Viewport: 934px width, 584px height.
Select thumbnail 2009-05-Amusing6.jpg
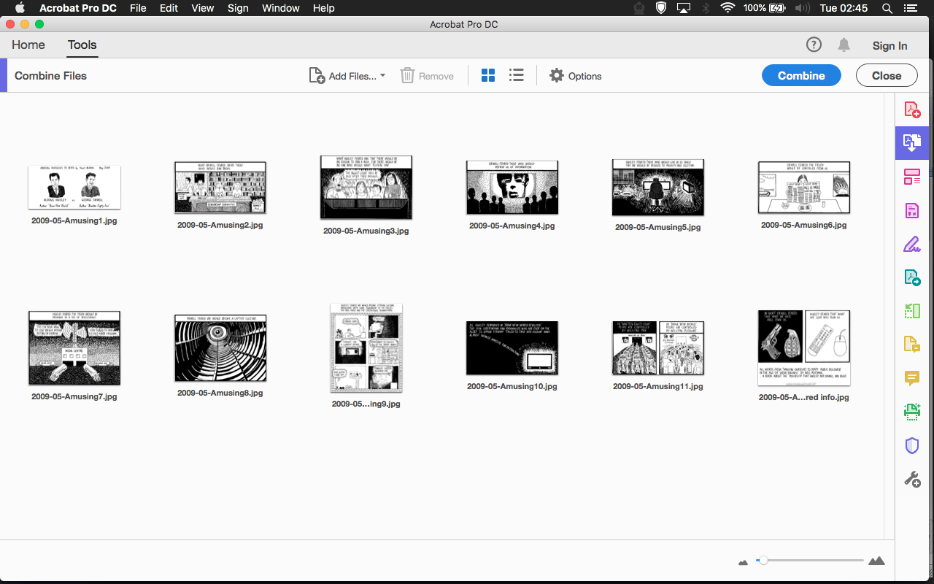(x=803, y=188)
